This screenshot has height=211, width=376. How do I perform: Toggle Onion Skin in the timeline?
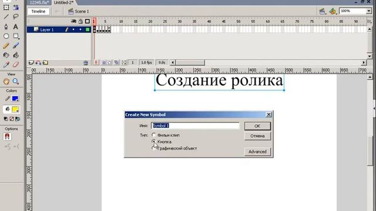pos(104,63)
